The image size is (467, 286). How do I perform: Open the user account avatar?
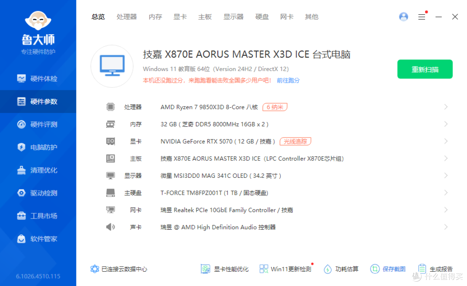[403, 17]
